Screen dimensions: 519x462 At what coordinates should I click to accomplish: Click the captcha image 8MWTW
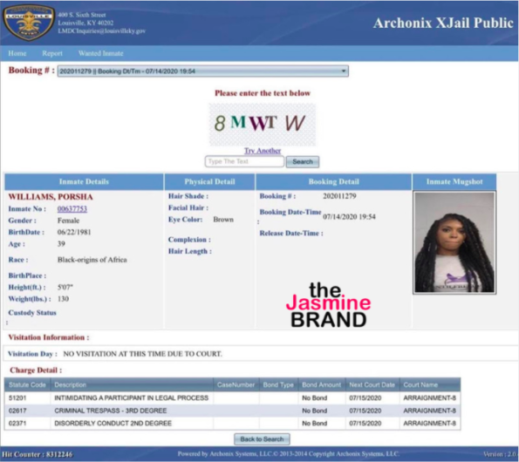pos(263,125)
